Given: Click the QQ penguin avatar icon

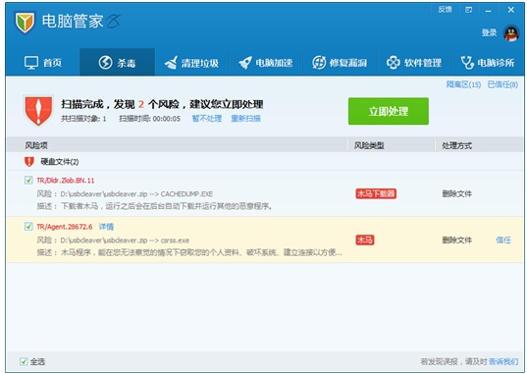Looking at the screenshot, I should point(511,33).
